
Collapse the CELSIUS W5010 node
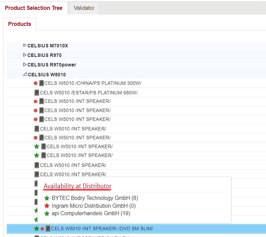click(x=25, y=74)
